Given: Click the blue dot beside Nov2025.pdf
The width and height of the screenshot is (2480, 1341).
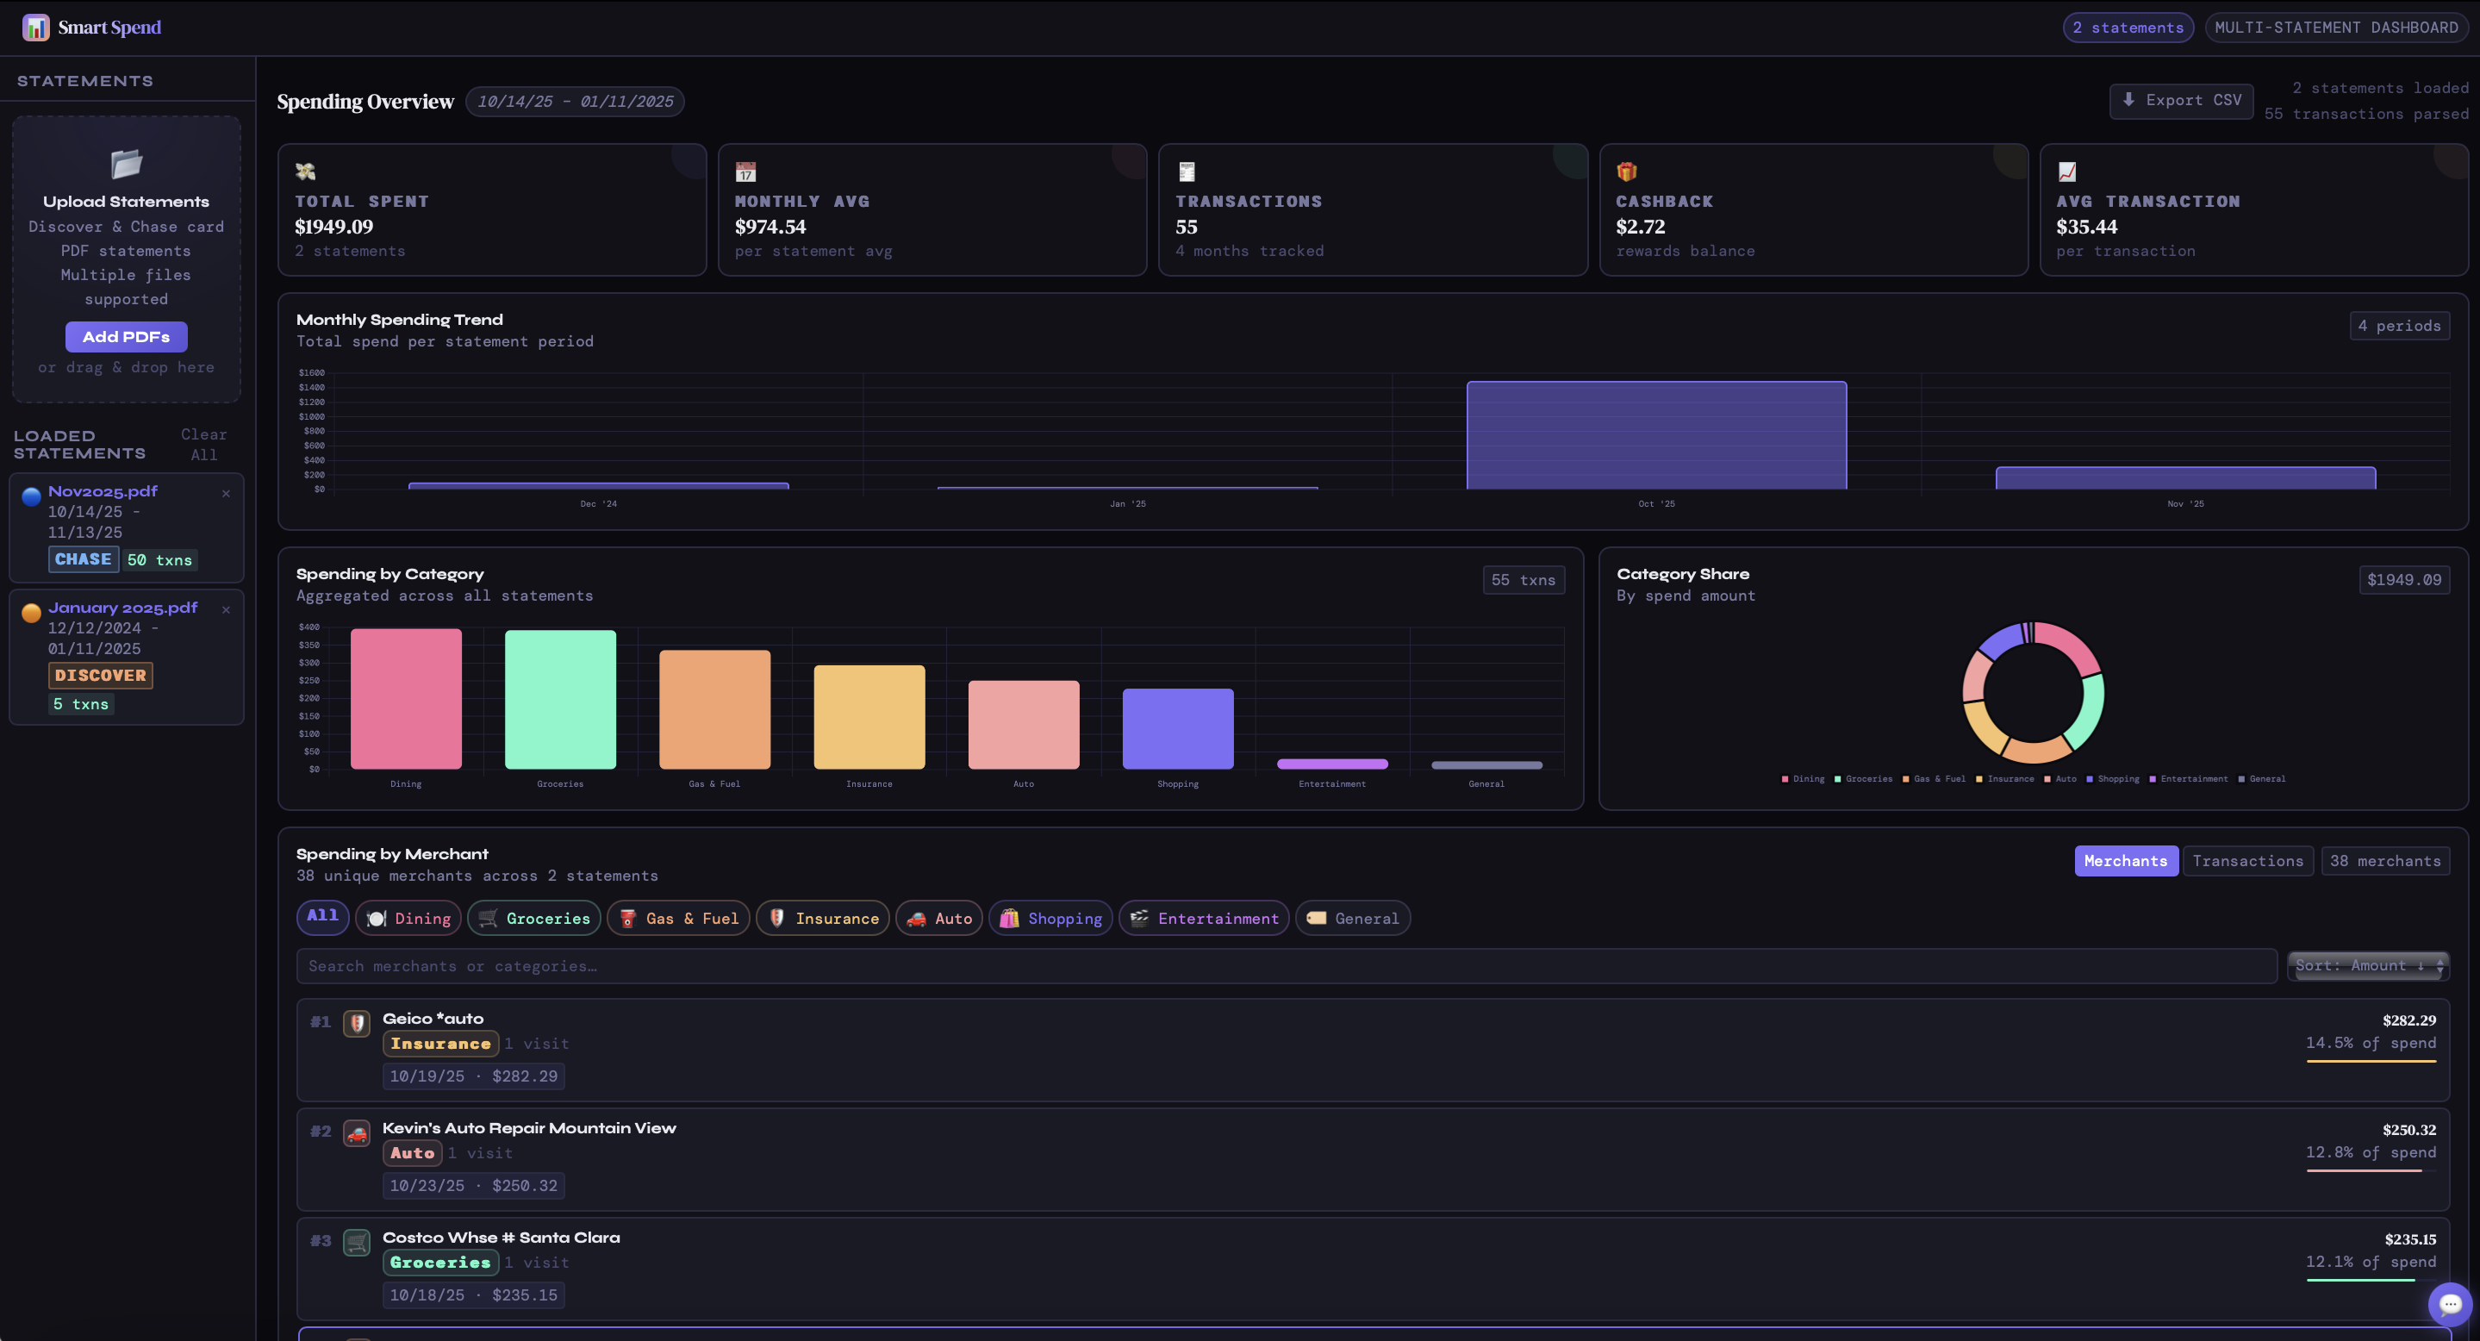Looking at the screenshot, I should tap(32, 496).
